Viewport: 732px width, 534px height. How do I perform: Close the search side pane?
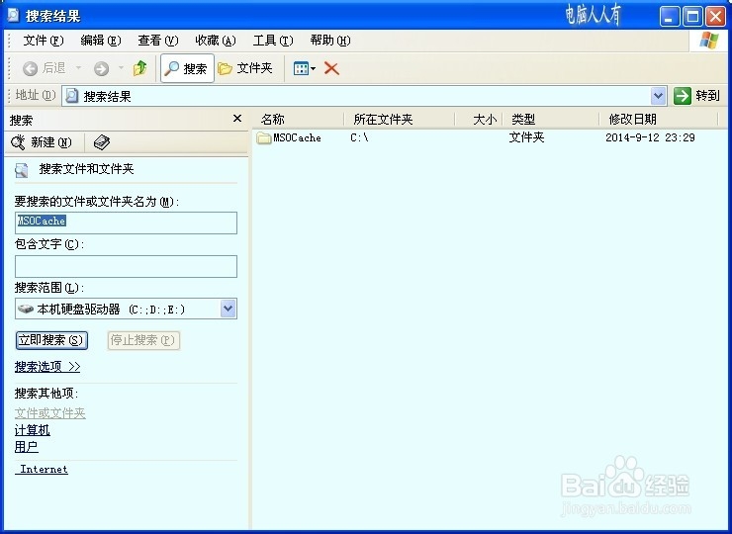point(237,119)
